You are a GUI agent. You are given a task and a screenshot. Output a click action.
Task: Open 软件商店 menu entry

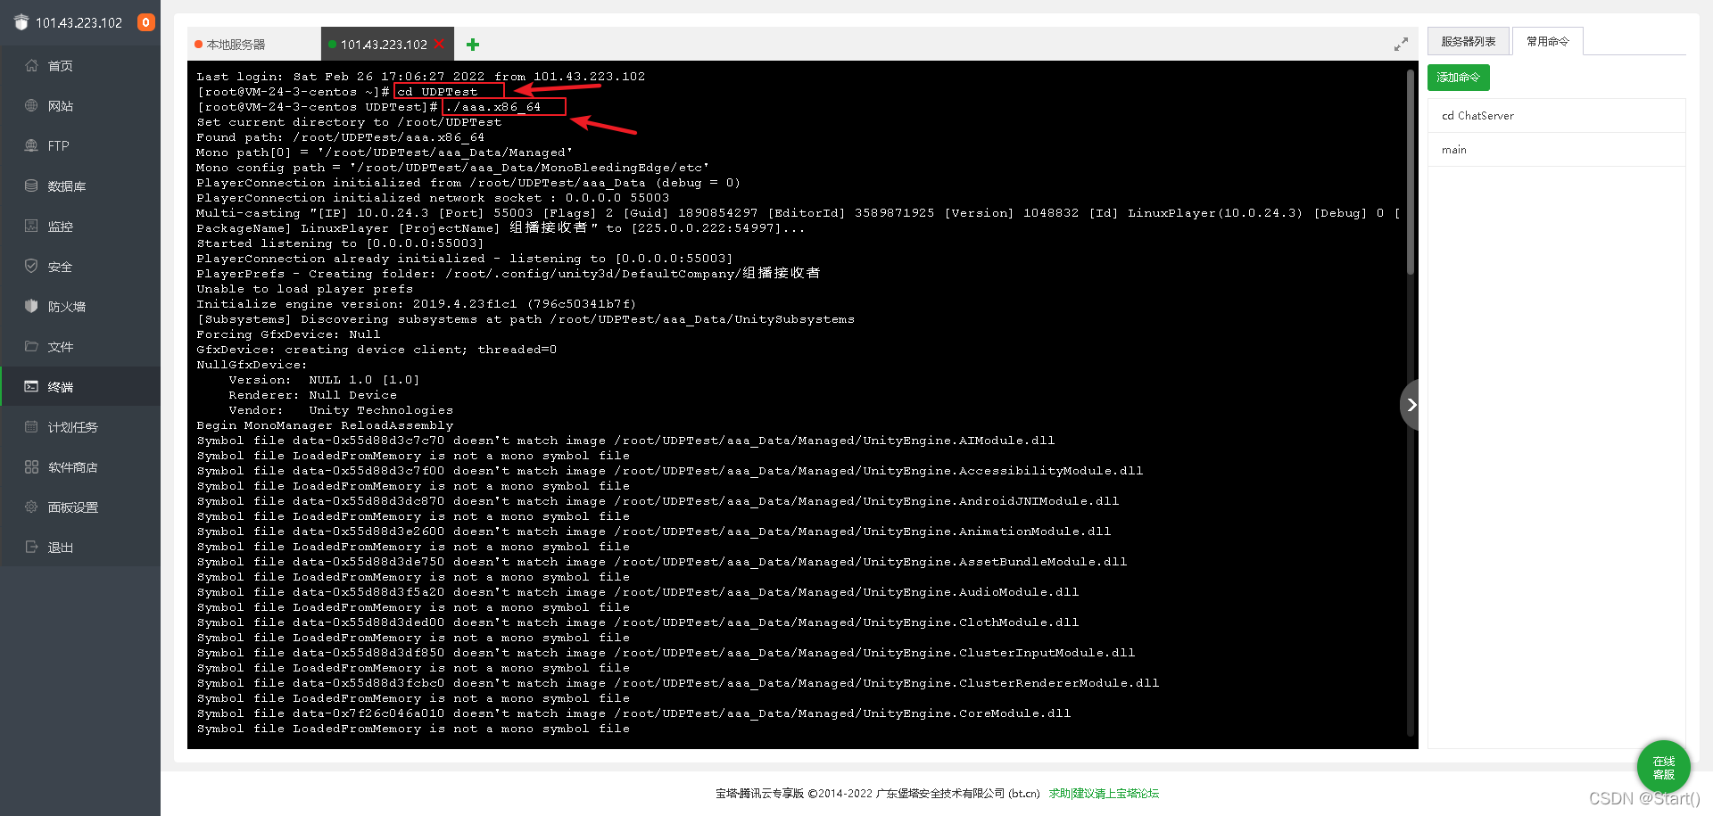(x=80, y=466)
